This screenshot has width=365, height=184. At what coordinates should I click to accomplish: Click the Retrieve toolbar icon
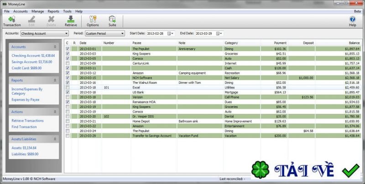click(71, 21)
